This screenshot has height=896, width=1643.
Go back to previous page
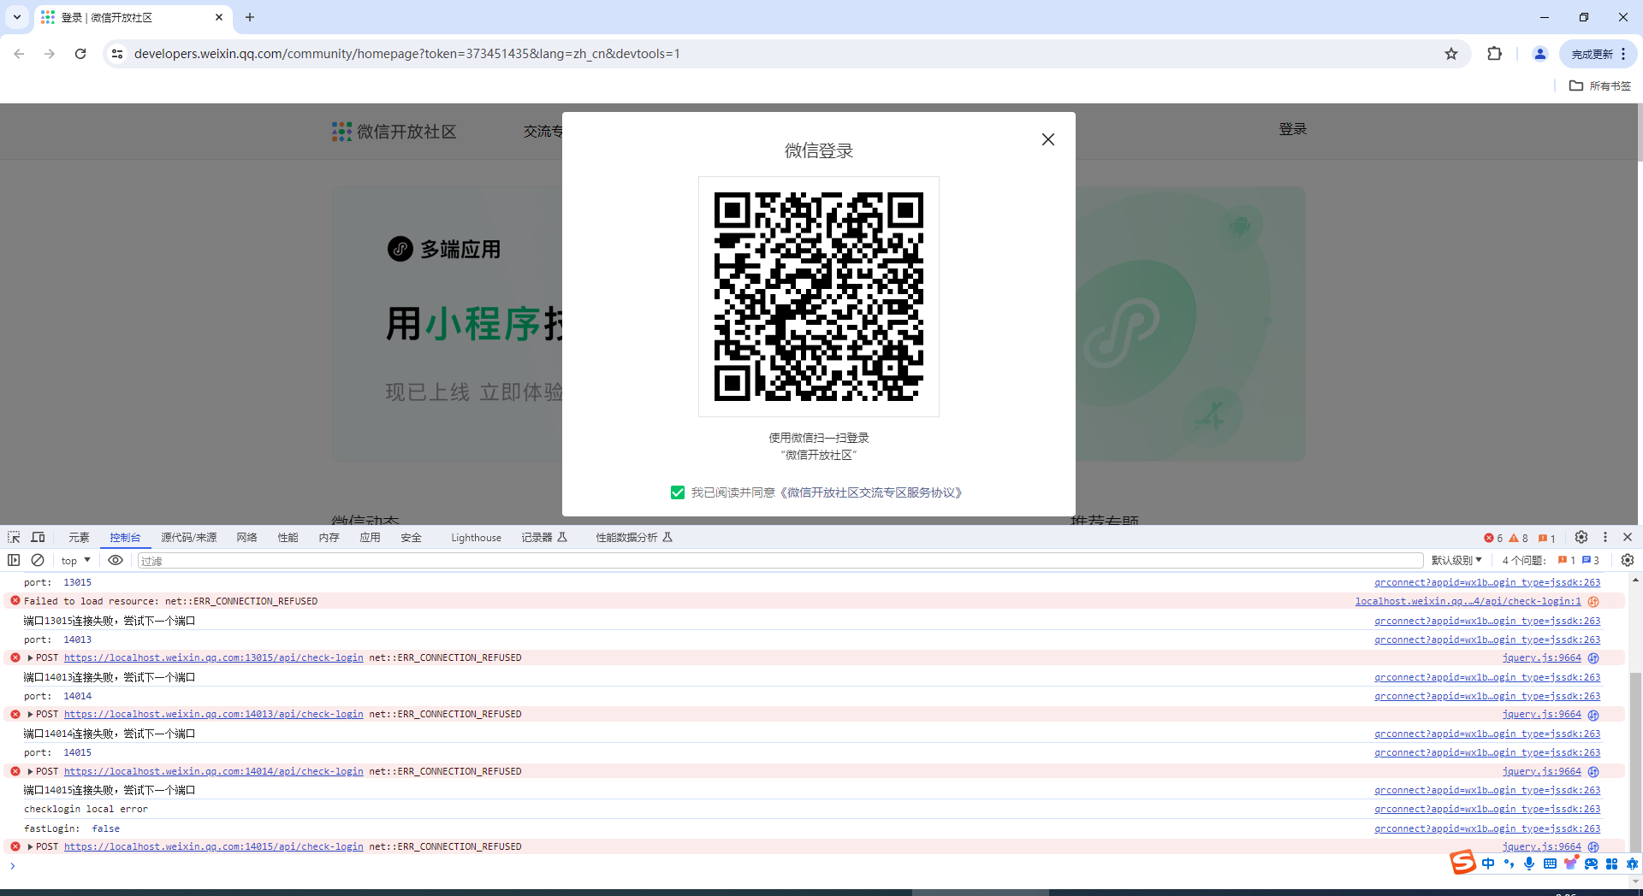tap(19, 54)
